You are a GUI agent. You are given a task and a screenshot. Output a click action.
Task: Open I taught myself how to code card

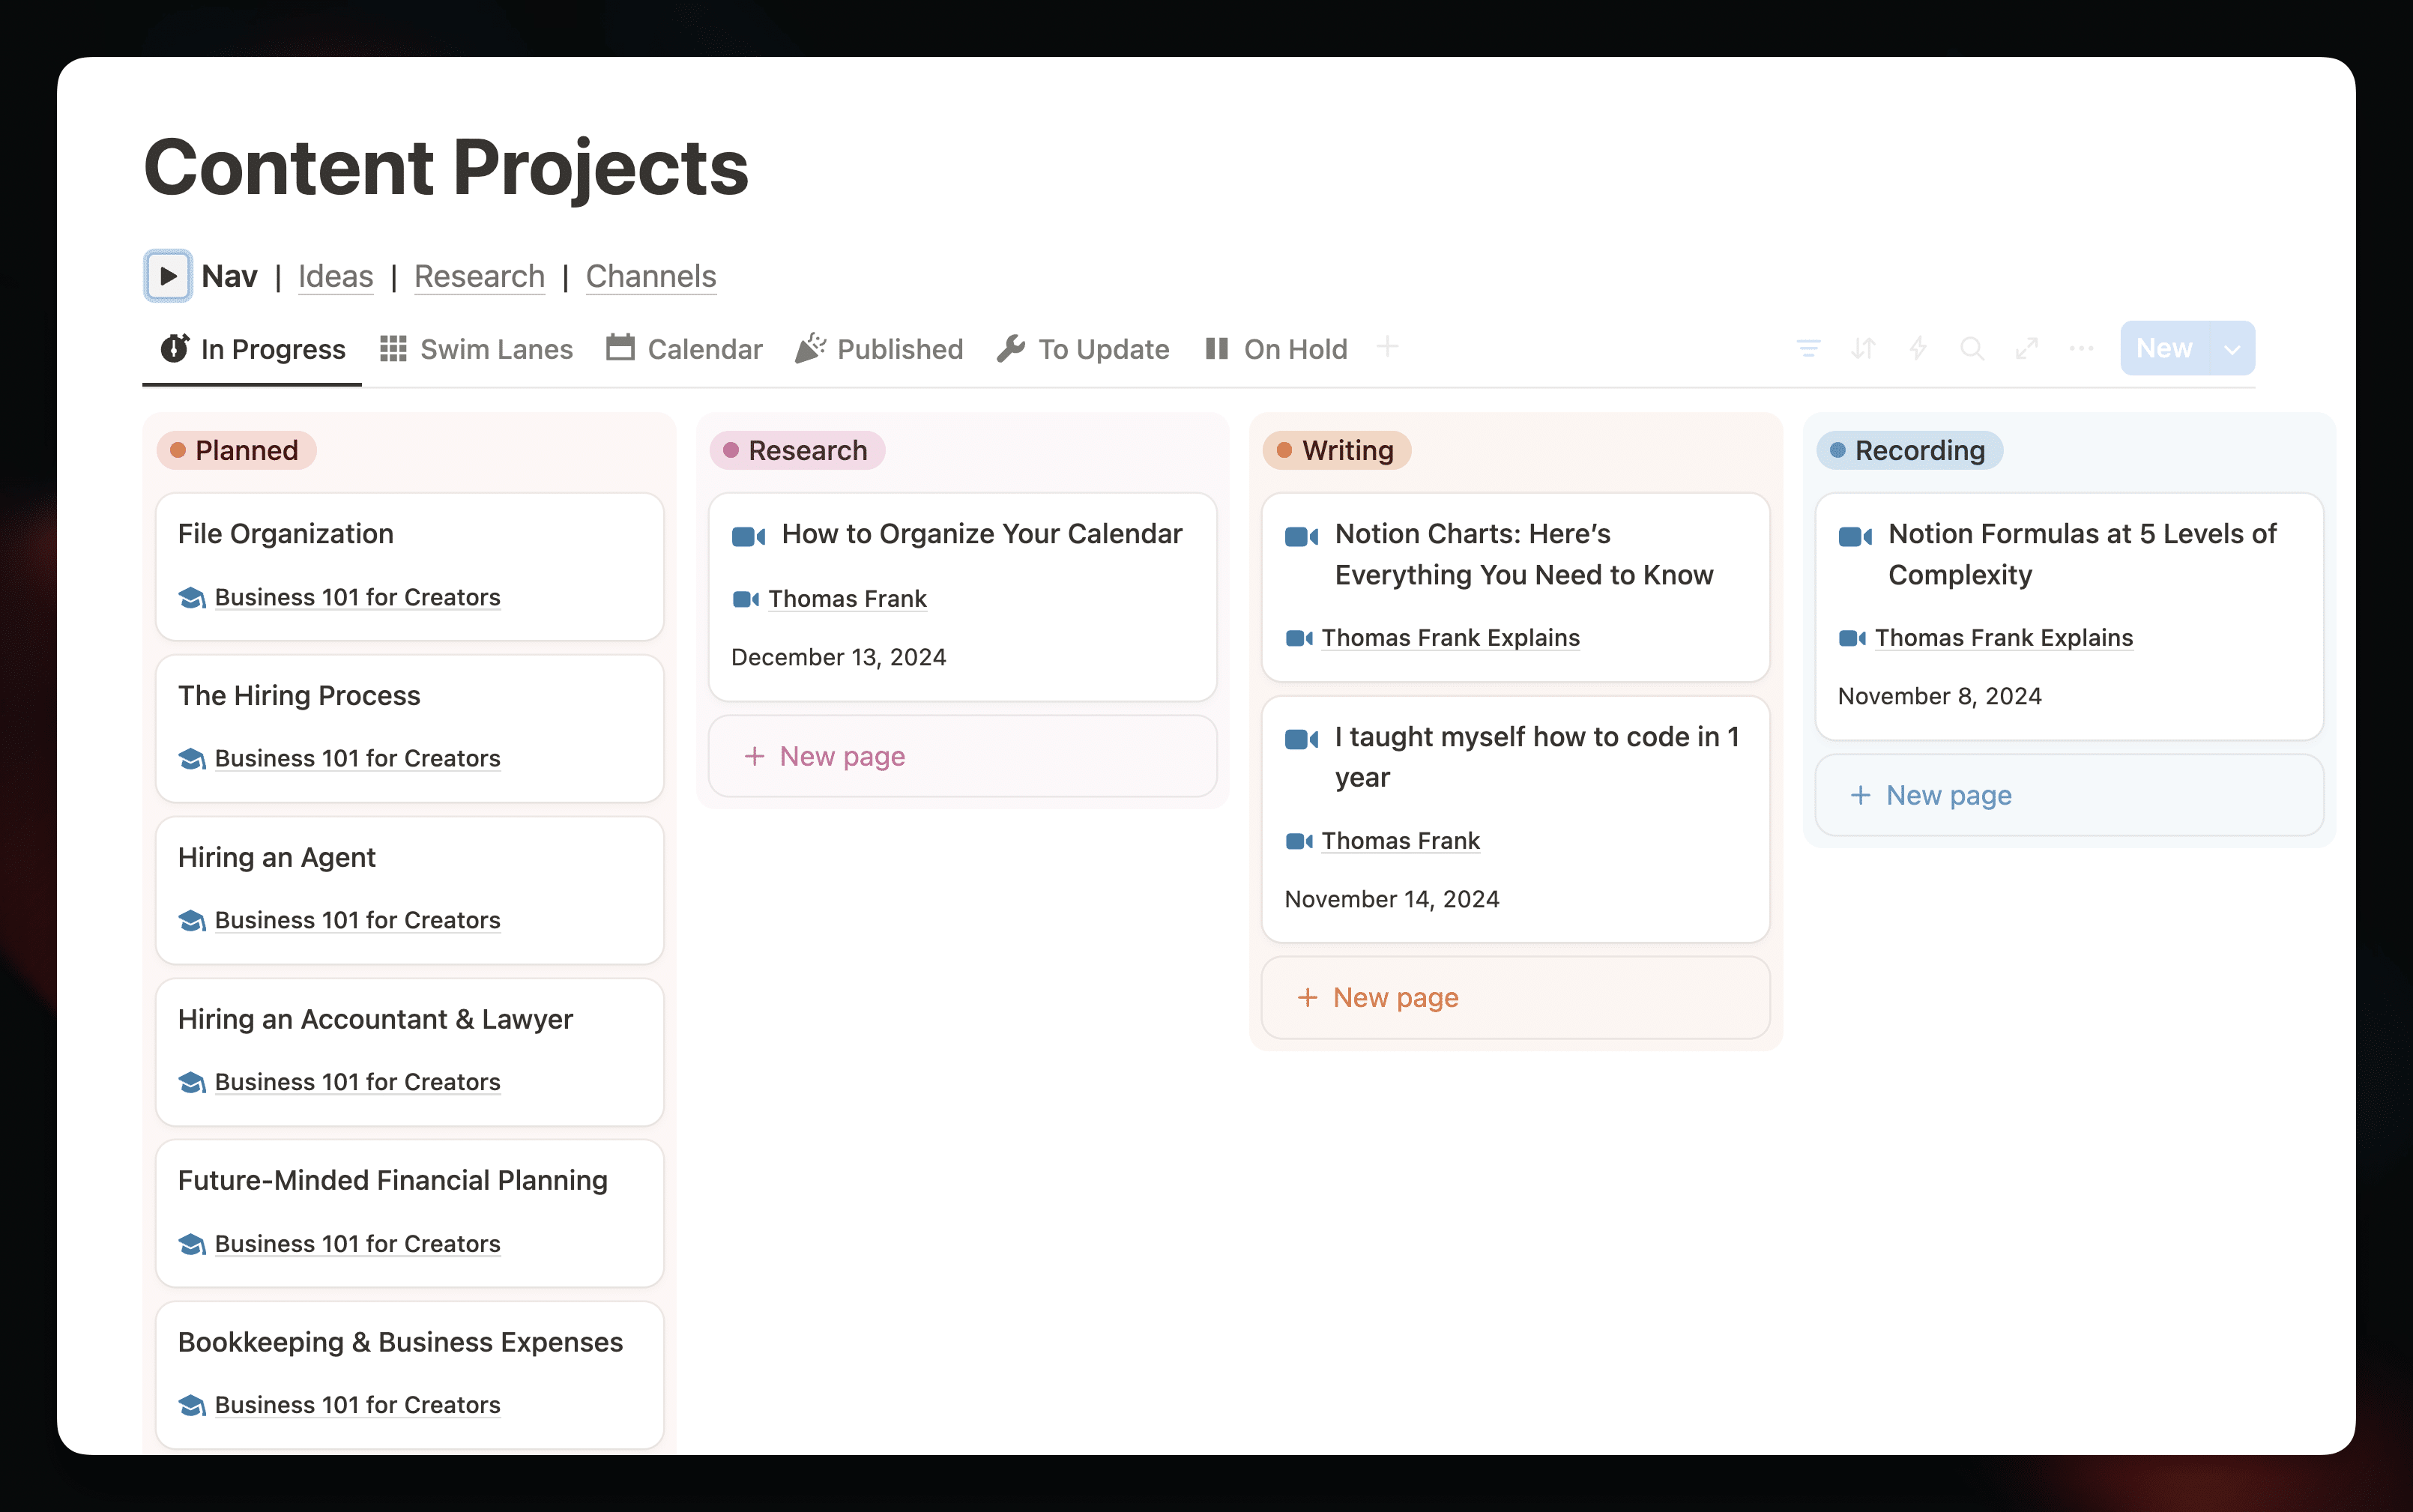(x=1516, y=819)
